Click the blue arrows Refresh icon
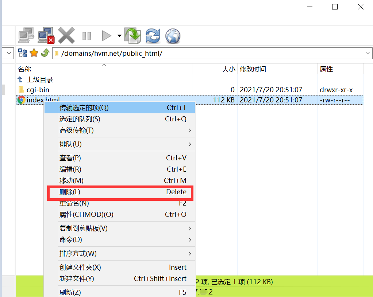 tap(153, 36)
